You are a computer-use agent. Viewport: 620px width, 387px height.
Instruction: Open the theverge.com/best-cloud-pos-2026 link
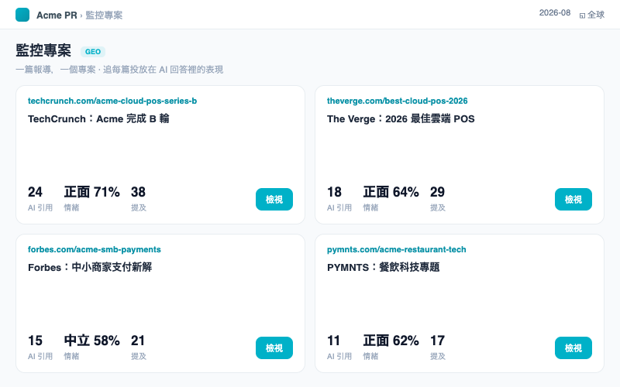point(397,101)
